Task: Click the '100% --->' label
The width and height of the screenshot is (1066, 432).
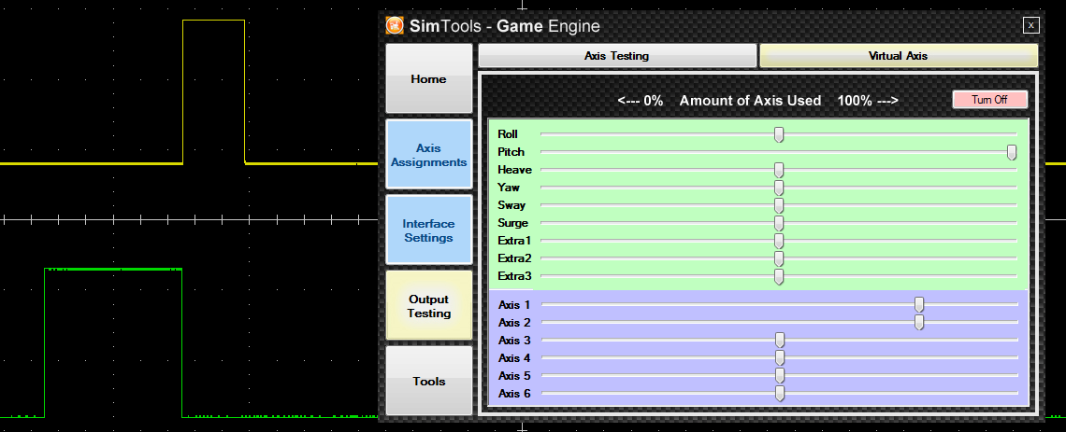Action: (x=868, y=101)
